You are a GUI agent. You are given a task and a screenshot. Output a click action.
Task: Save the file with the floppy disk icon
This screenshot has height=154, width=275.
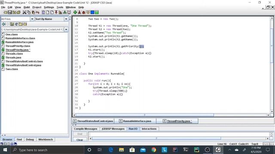coord(10,12)
